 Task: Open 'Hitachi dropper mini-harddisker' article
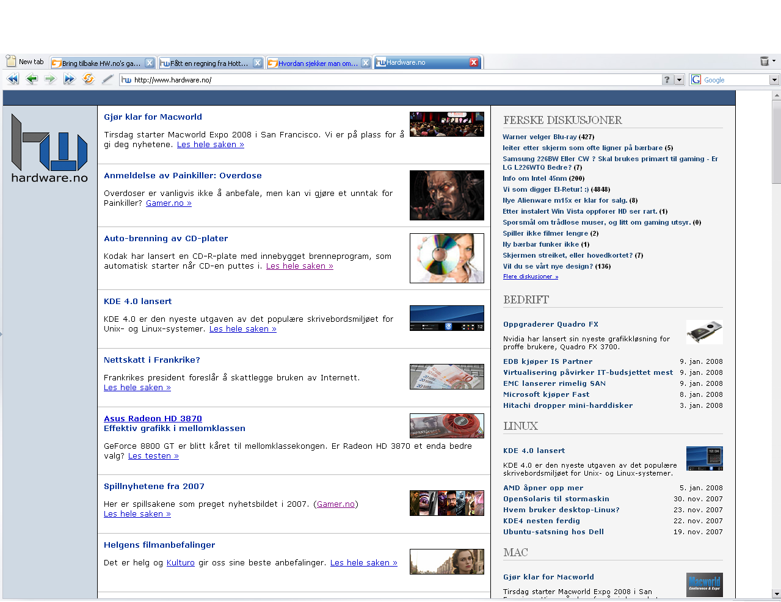coord(568,405)
